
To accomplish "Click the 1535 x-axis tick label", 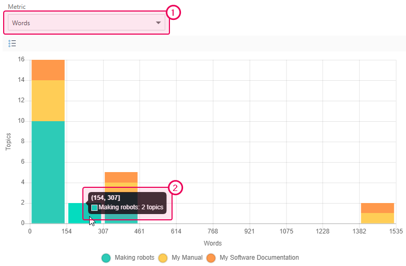I will tap(396, 231).
